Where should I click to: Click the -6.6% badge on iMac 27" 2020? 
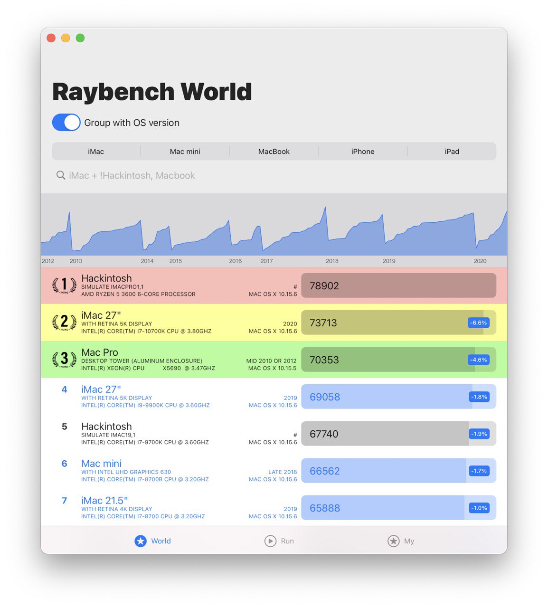coord(478,323)
